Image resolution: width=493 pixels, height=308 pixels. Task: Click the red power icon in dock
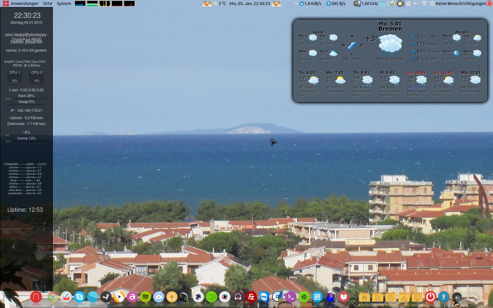(430, 297)
